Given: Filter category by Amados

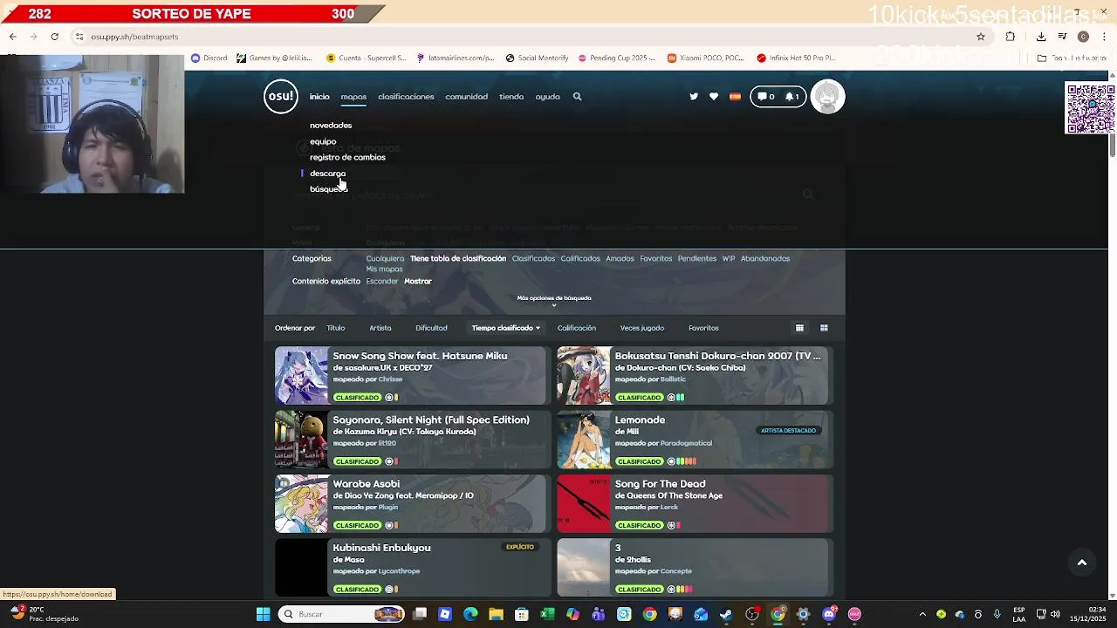Looking at the screenshot, I should point(620,259).
